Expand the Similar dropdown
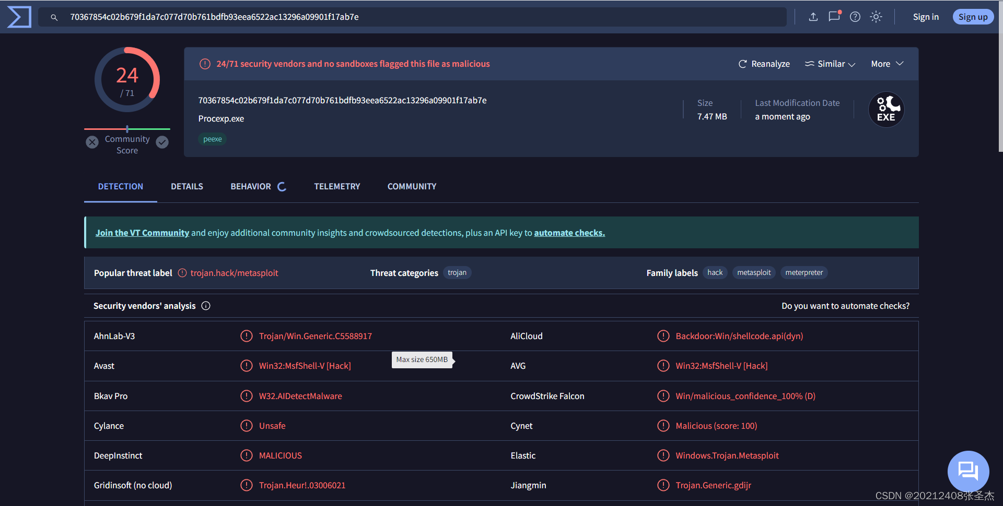 tap(830, 64)
